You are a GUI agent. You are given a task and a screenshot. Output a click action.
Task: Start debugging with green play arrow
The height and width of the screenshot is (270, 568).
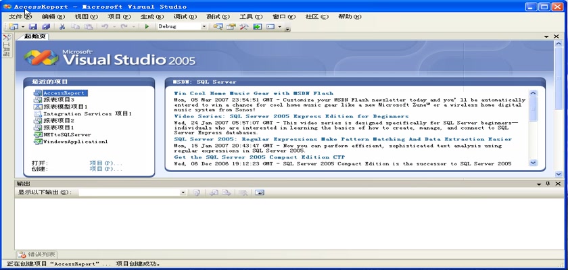click(x=147, y=27)
